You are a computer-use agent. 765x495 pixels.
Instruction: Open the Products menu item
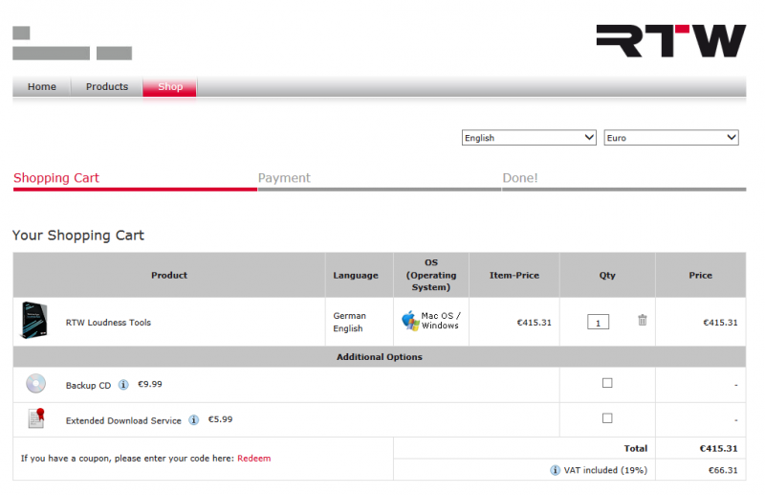[107, 86]
